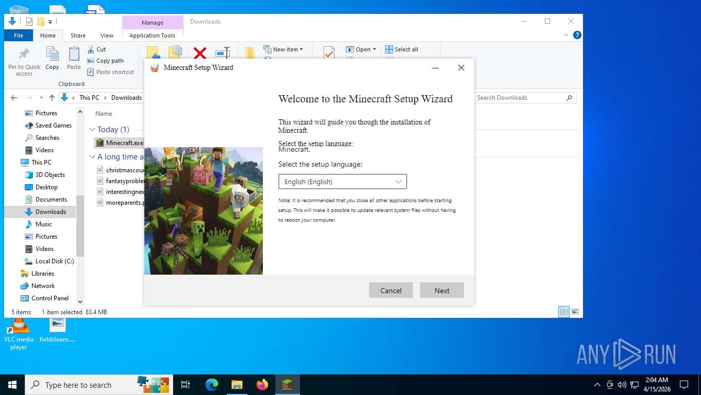Switch to the View ribbon tab
The image size is (701, 395).
tap(107, 35)
